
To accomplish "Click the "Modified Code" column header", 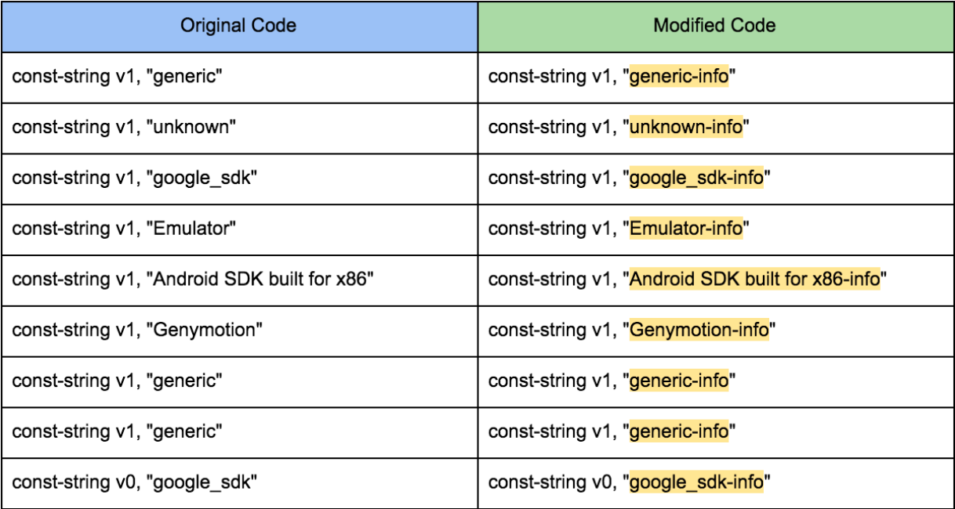I will pyautogui.click(x=714, y=26).
